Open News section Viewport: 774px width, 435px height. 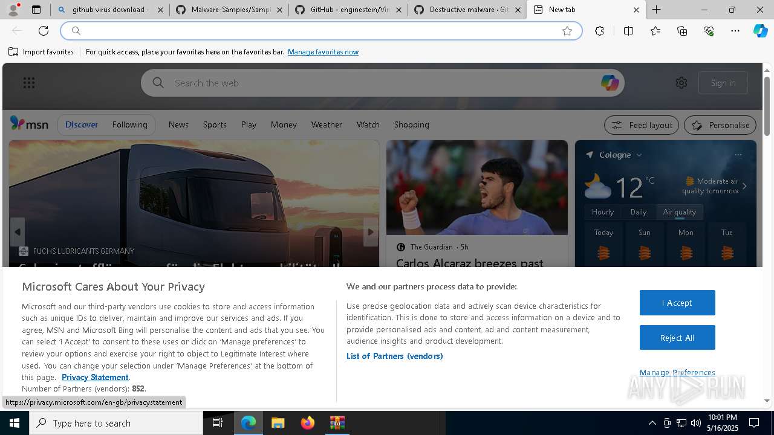click(178, 124)
